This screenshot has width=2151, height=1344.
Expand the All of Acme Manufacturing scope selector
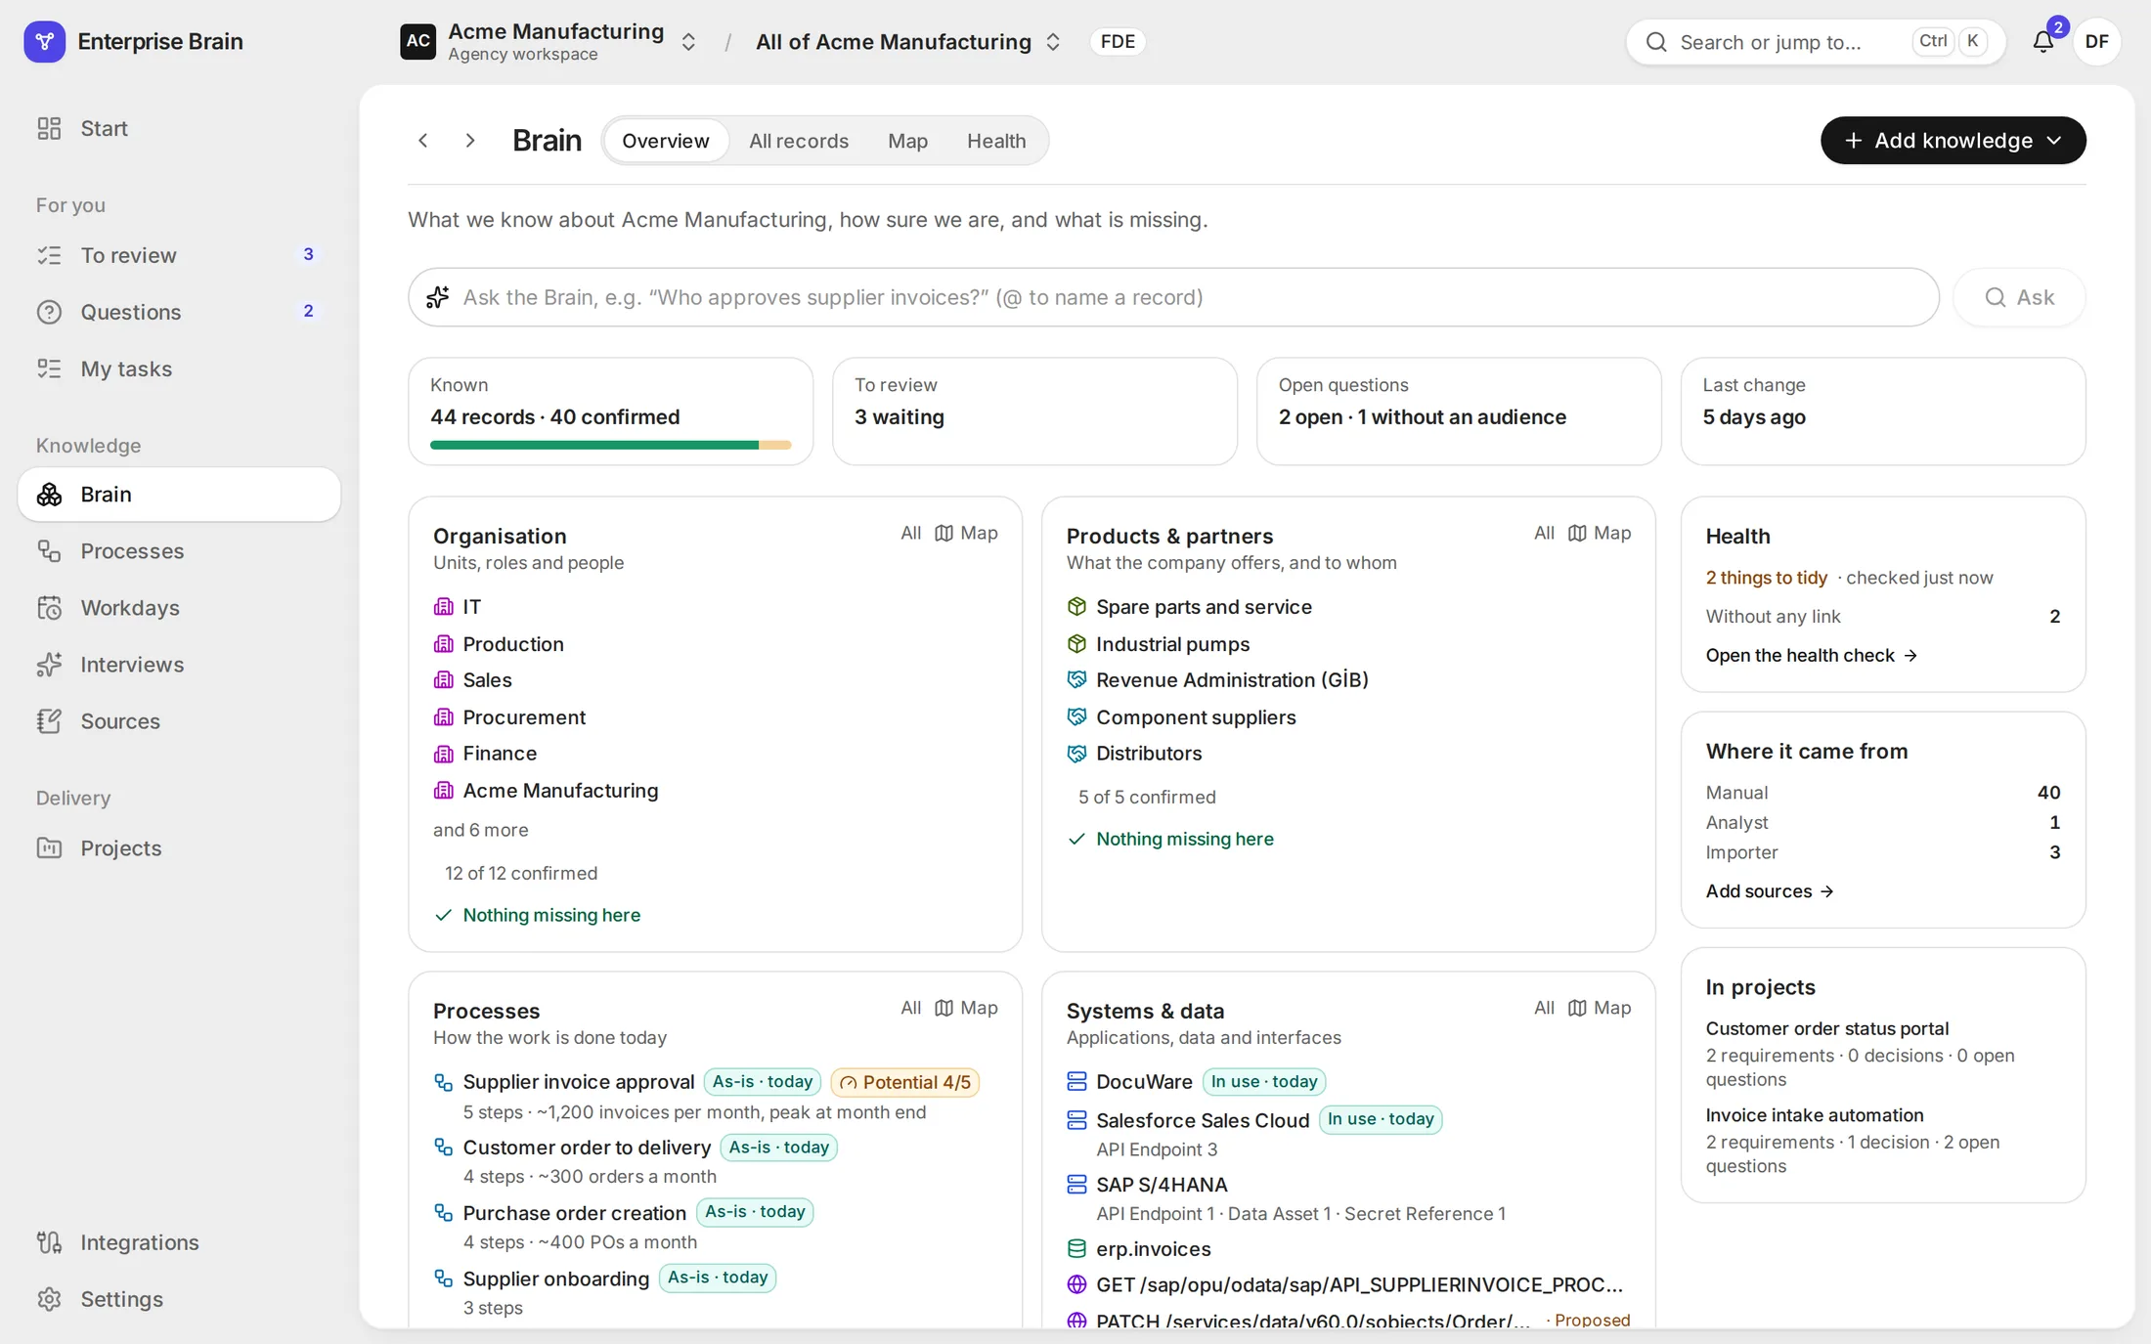click(x=1053, y=42)
